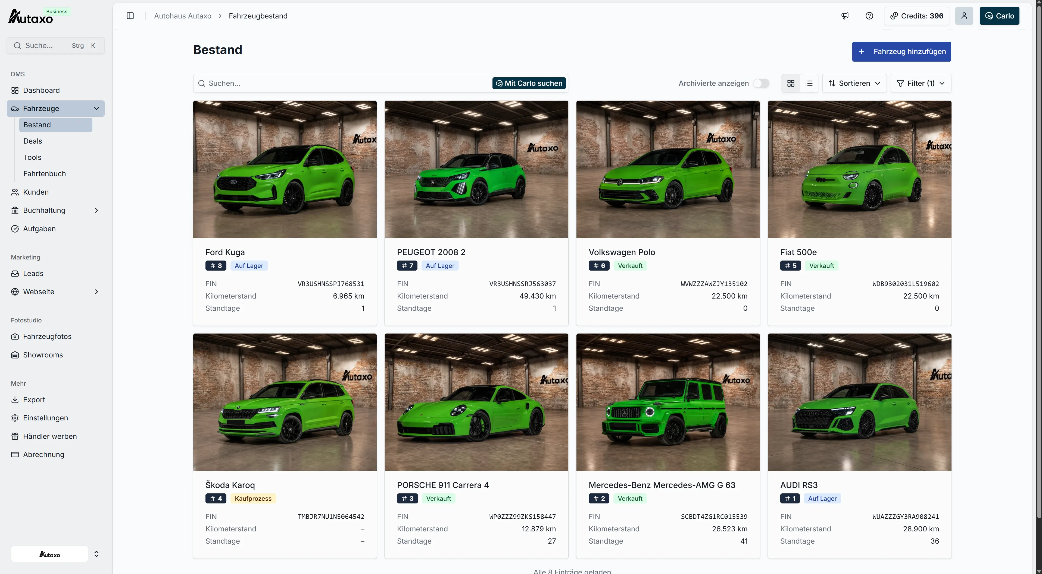Open the user profile icon

point(964,16)
